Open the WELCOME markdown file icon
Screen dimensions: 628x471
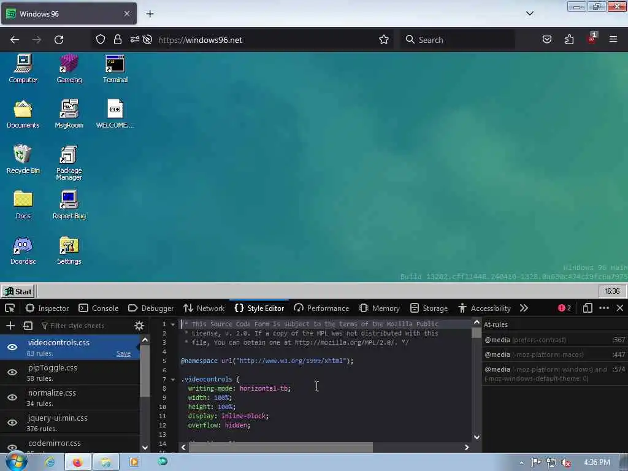point(115,113)
